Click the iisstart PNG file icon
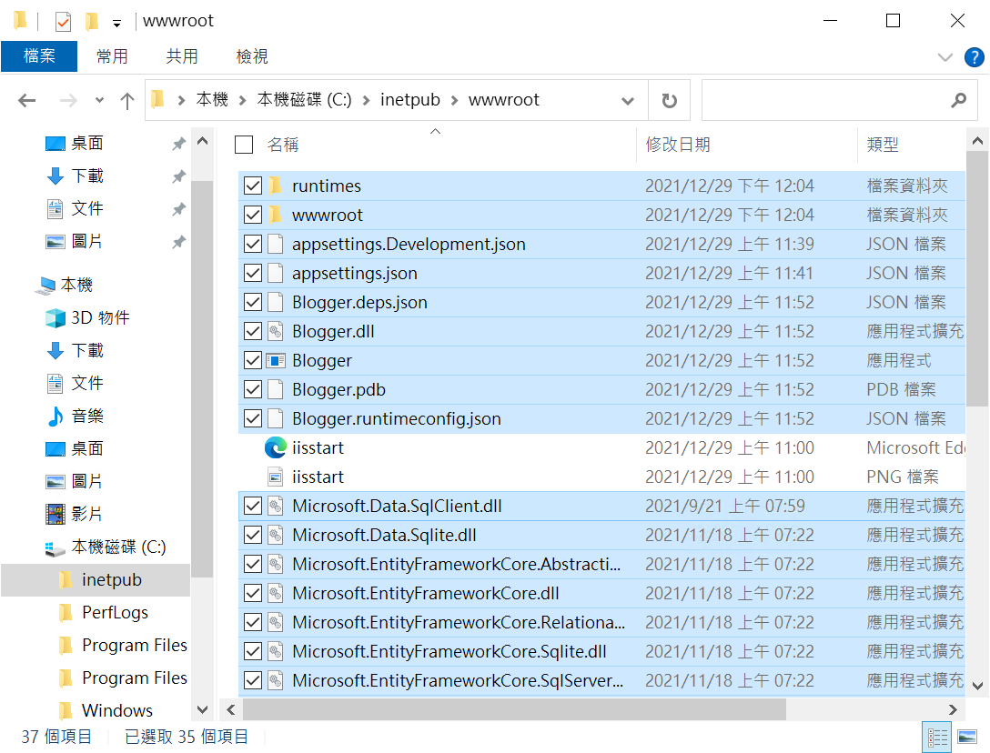The image size is (990, 753). 276,477
